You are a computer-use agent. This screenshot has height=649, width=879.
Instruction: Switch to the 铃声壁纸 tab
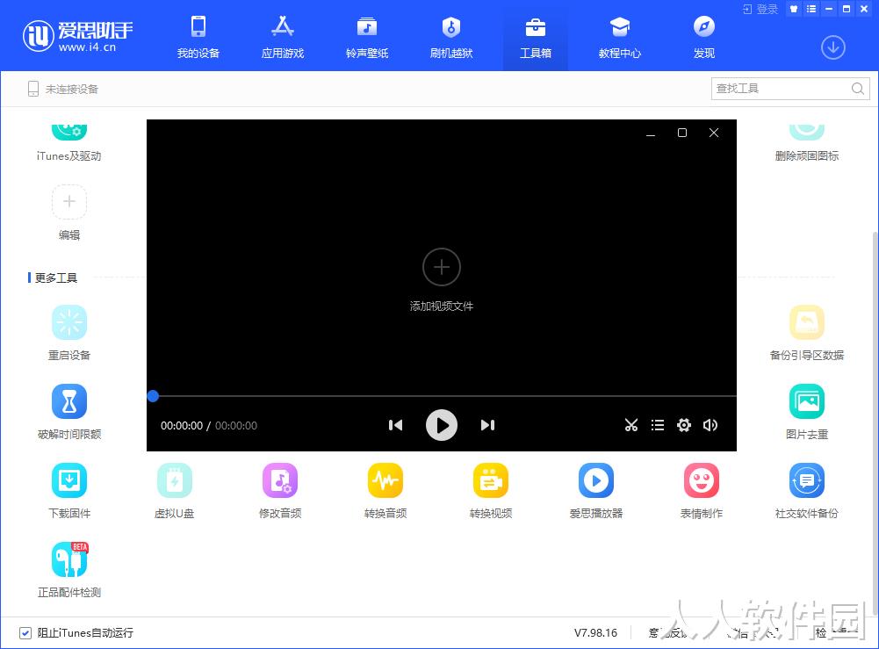367,37
